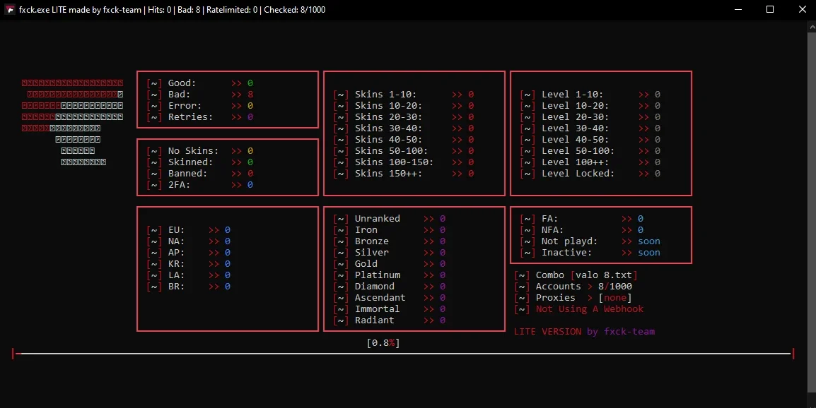Click the 'Skinned:' row
Viewport: 816px width, 408px height.
point(200,162)
